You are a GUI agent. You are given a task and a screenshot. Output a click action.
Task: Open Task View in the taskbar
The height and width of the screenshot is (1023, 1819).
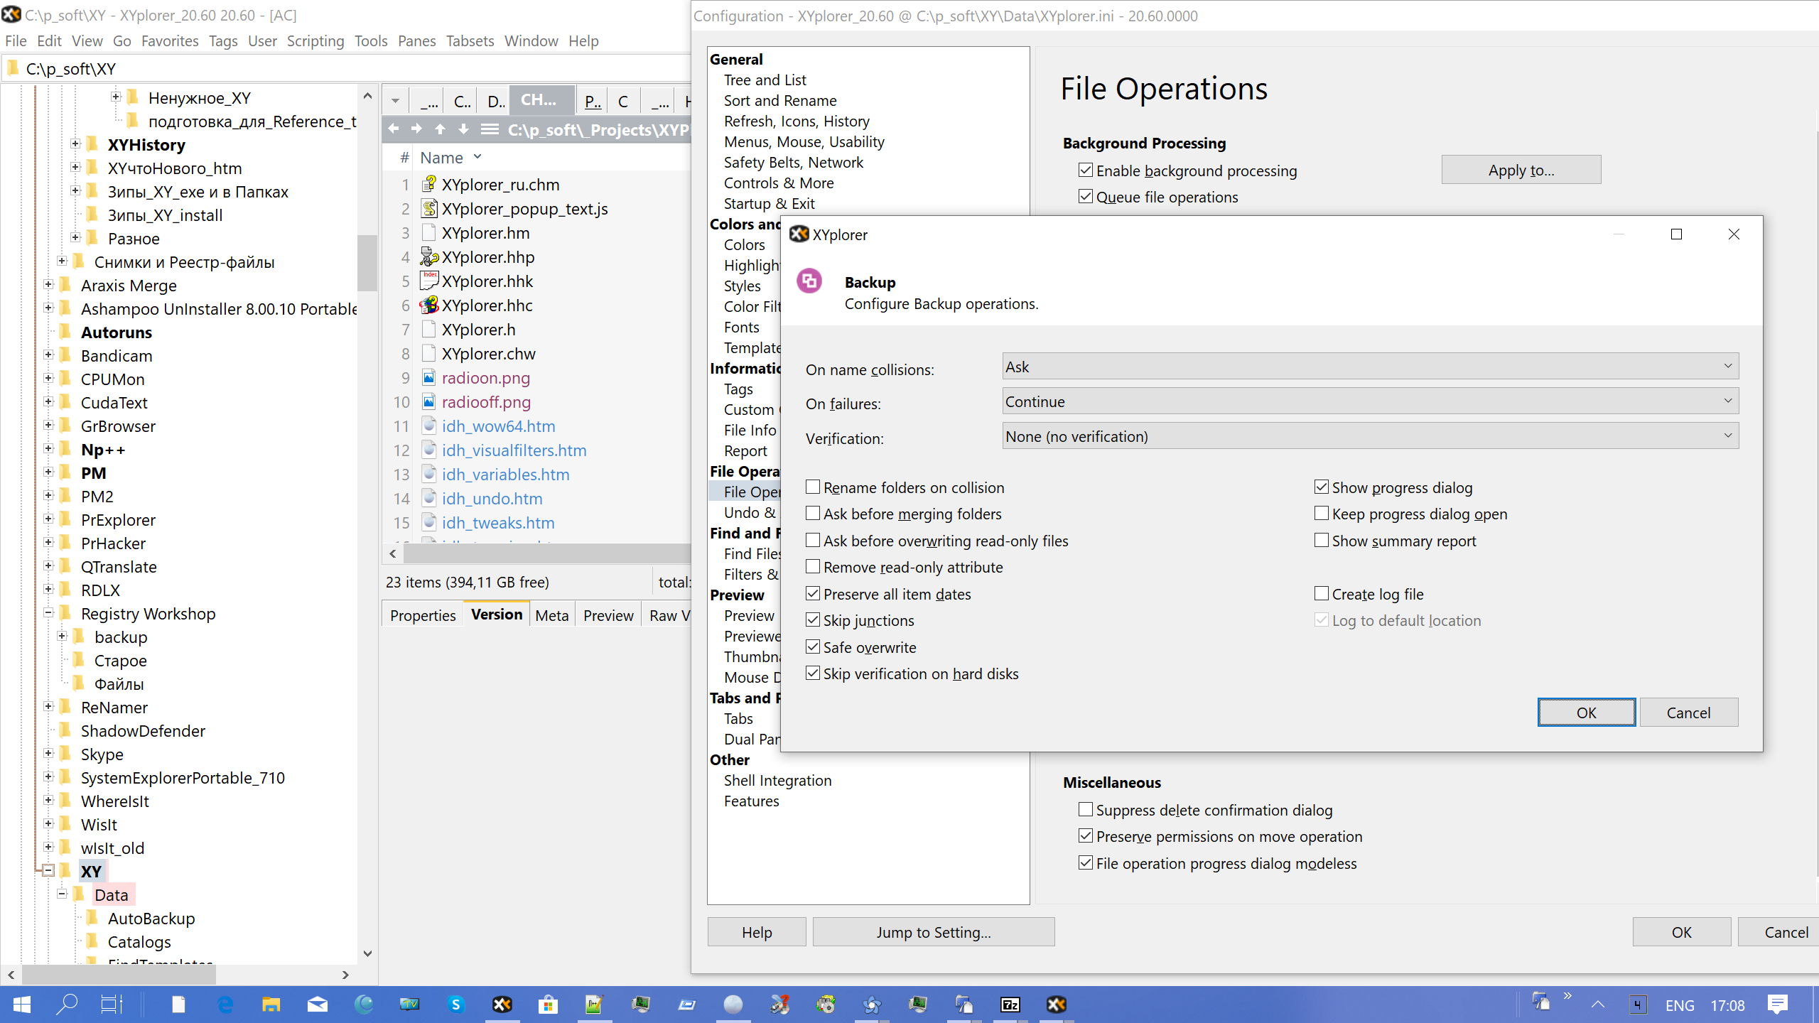click(x=112, y=1005)
